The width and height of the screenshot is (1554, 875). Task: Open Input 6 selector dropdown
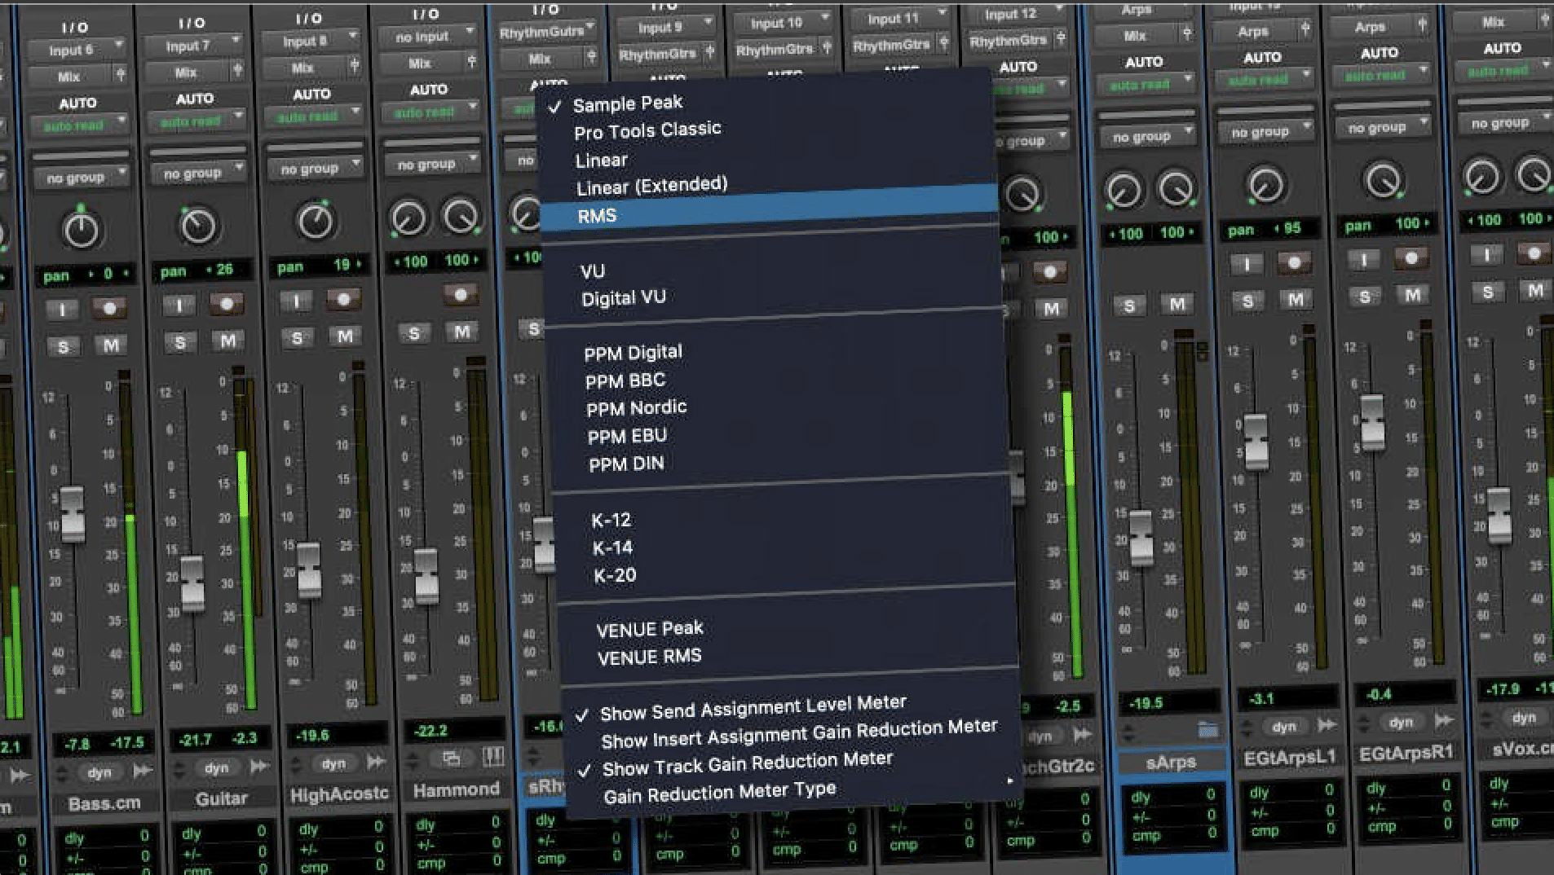76,49
